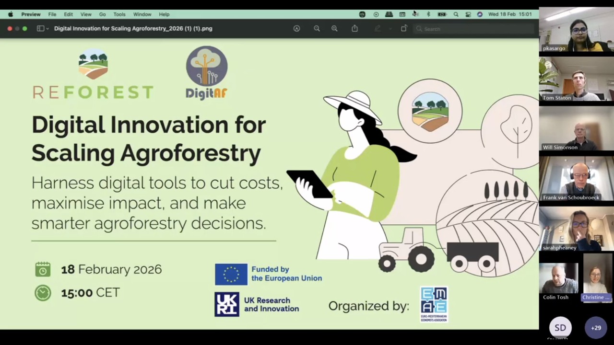The height and width of the screenshot is (345, 614).
Task: Click the window title 'Digital Innovation for Scaling Agroforestry_2026 (1) (1).png'
Action: coord(133,29)
